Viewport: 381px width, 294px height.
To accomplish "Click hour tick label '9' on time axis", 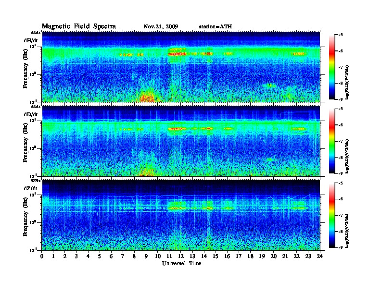I will click(146, 256).
